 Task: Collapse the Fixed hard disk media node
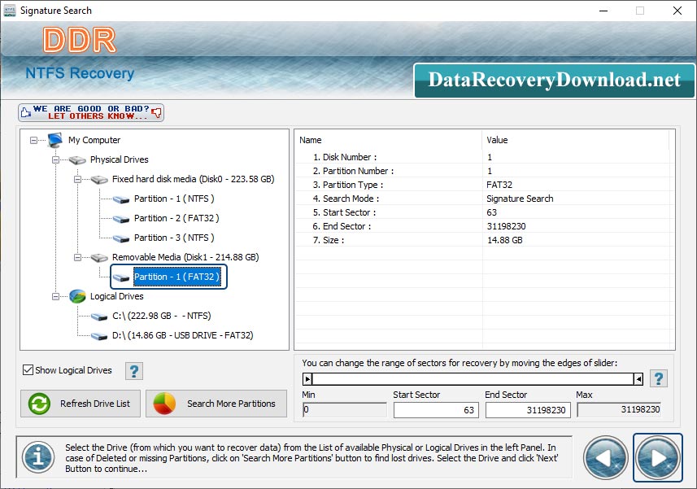click(77, 180)
